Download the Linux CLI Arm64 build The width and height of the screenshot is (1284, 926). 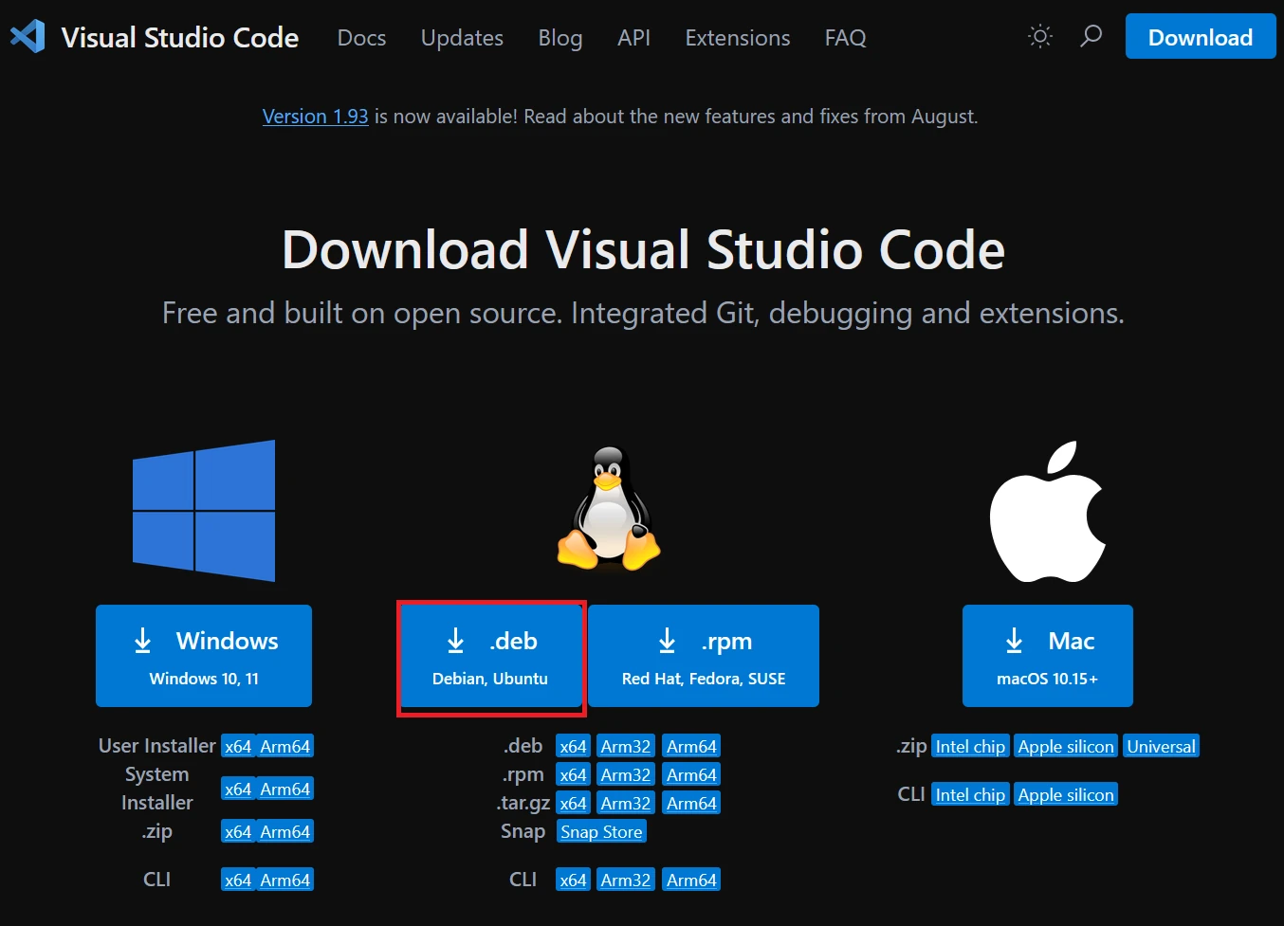tap(691, 881)
